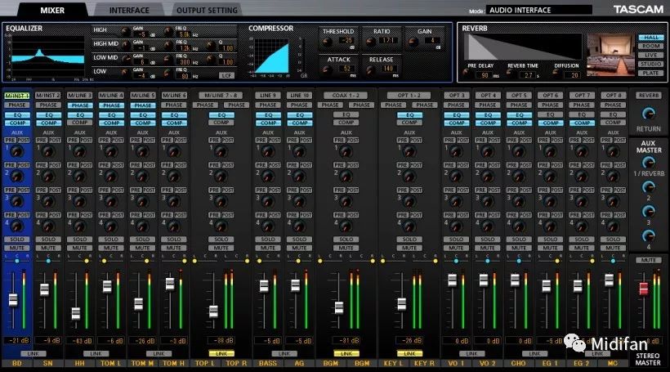Switch to the INTERFACE tab

pyautogui.click(x=129, y=11)
